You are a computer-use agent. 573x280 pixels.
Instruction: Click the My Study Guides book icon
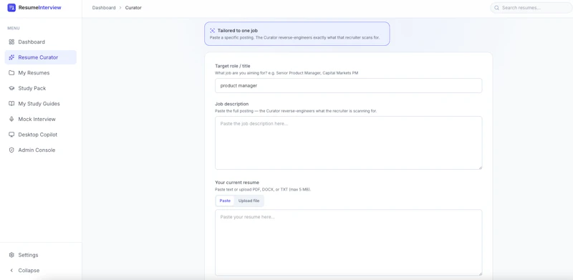tap(11, 103)
